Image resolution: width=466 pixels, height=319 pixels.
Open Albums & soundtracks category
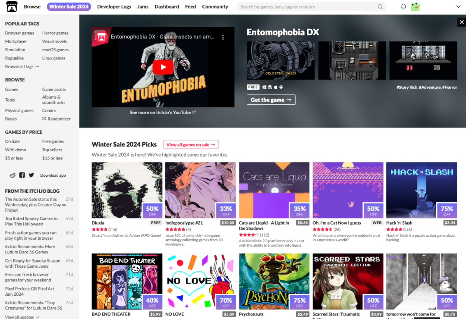pyautogui.click(x=54, y=100)
